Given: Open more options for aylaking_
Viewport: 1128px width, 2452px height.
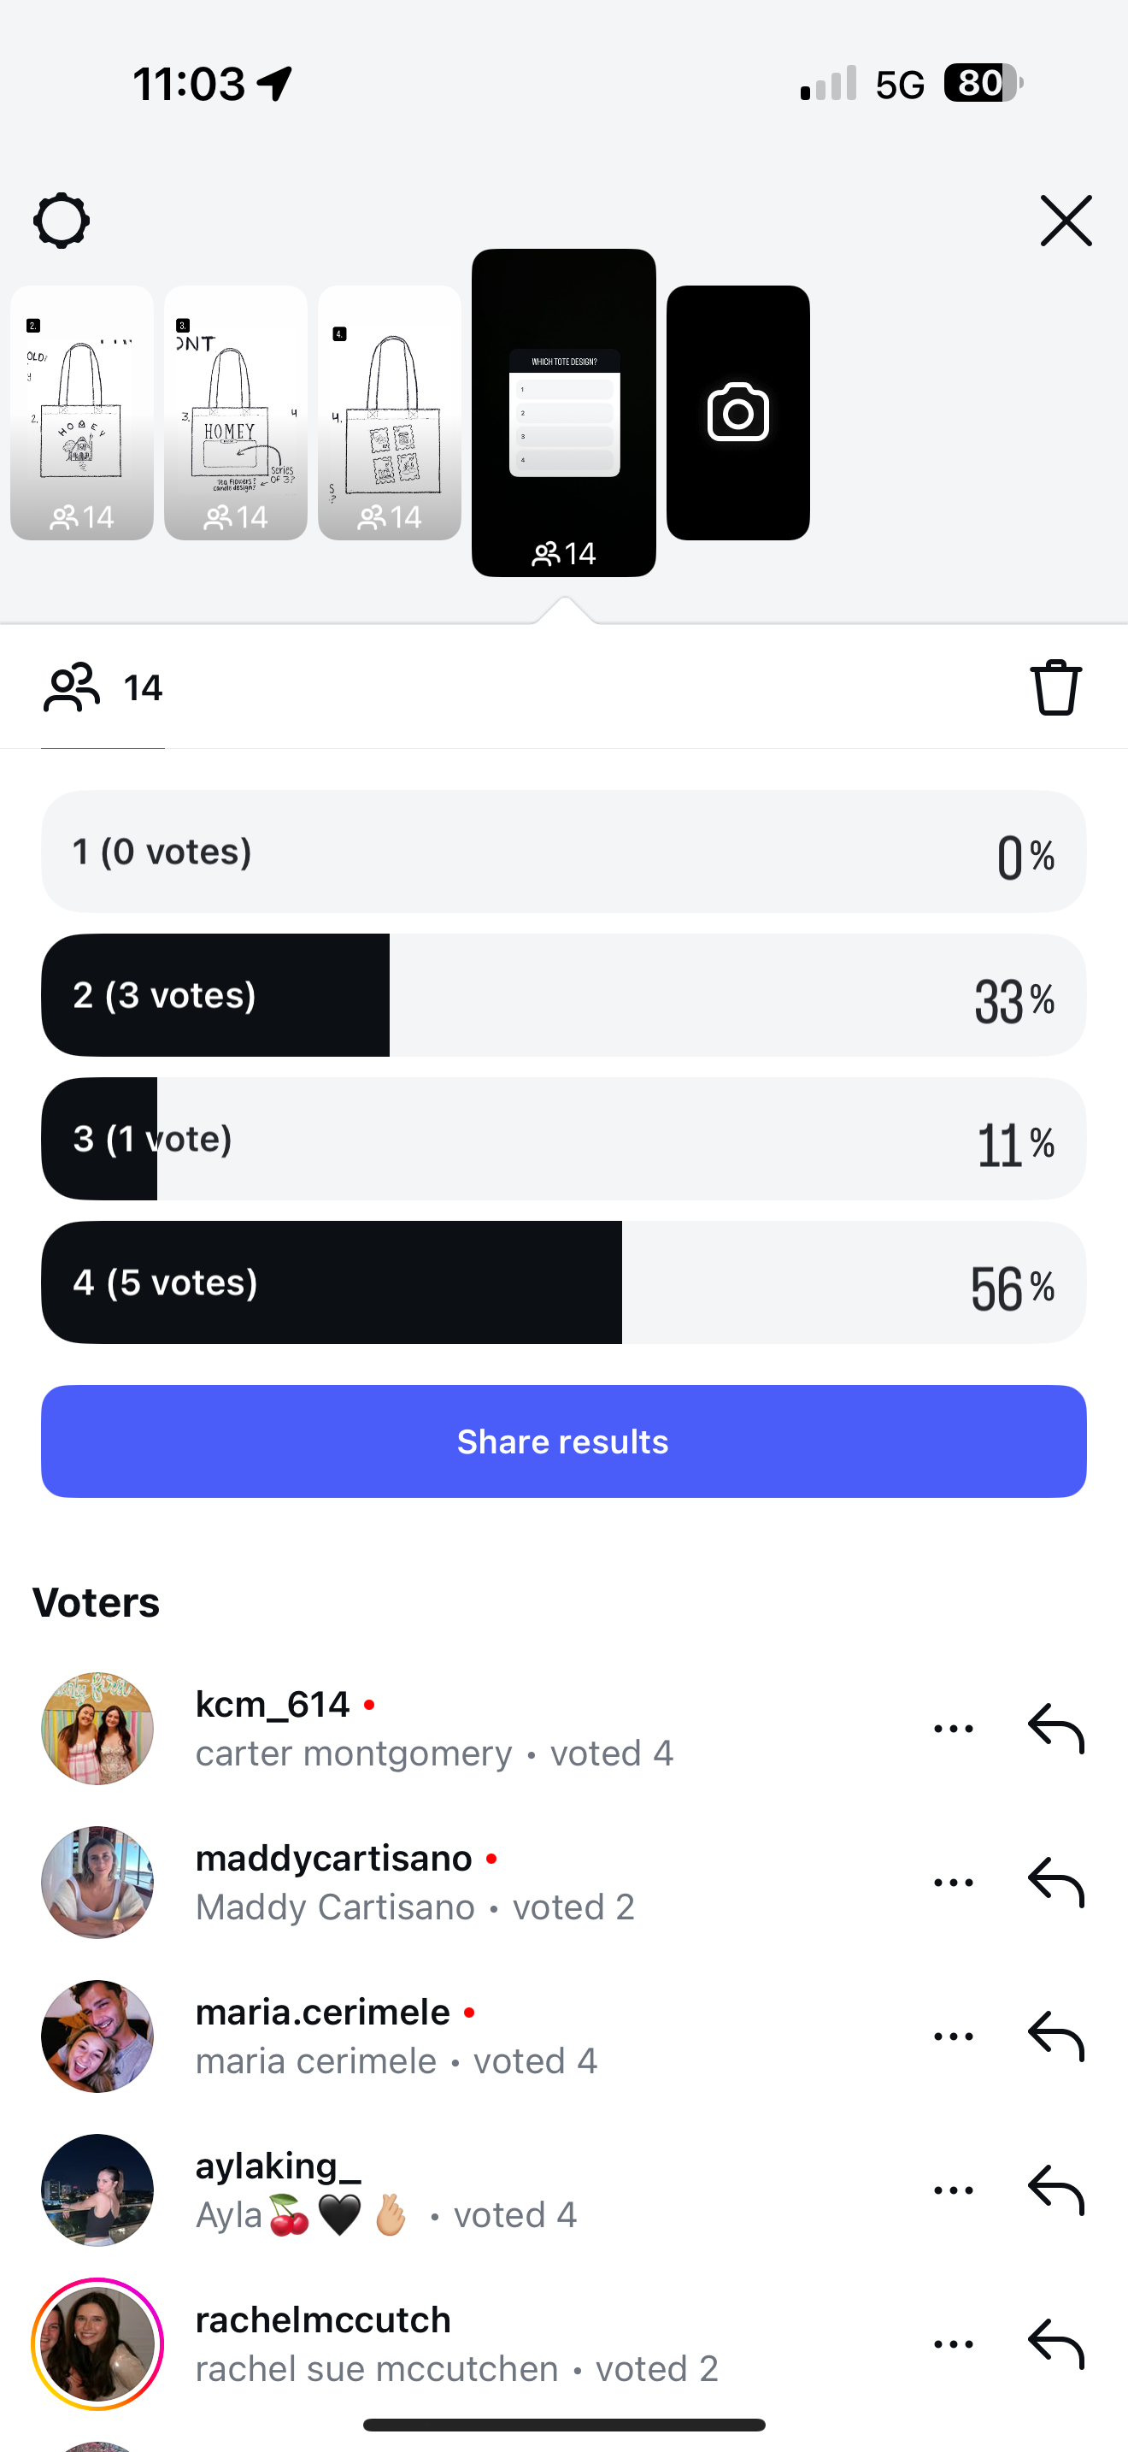Looking at the screenshot, I should tap(953, 2190).
